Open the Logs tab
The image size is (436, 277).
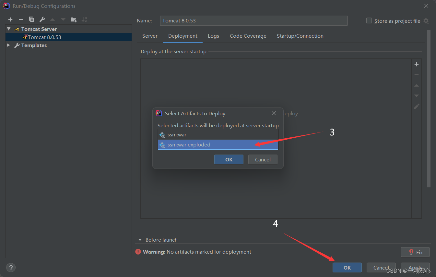point(213,36)
